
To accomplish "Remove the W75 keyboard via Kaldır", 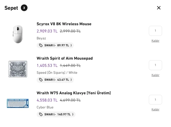I will 155,110.
